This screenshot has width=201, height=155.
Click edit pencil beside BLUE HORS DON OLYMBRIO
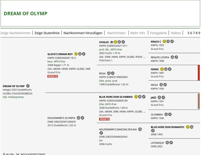[144, 97]
